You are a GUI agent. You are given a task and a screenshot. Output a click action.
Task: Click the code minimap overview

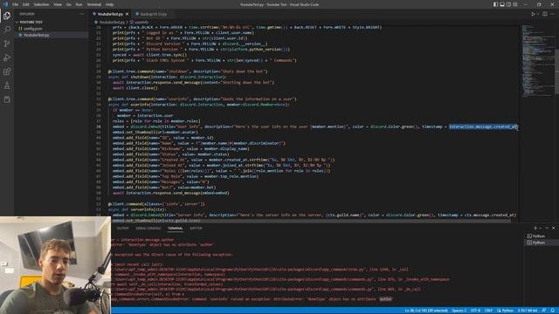coord(538,60)
